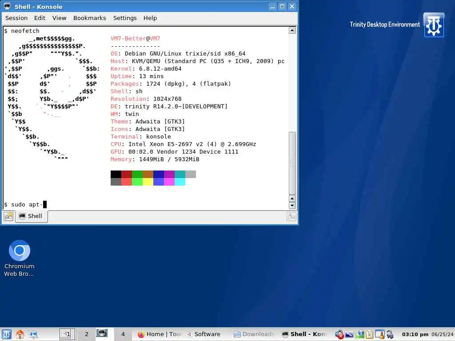Viewport: 455px width, 341px height.
Task: Click the 'Uptime: 13 mins' line
Action: [x=137, y=76]
